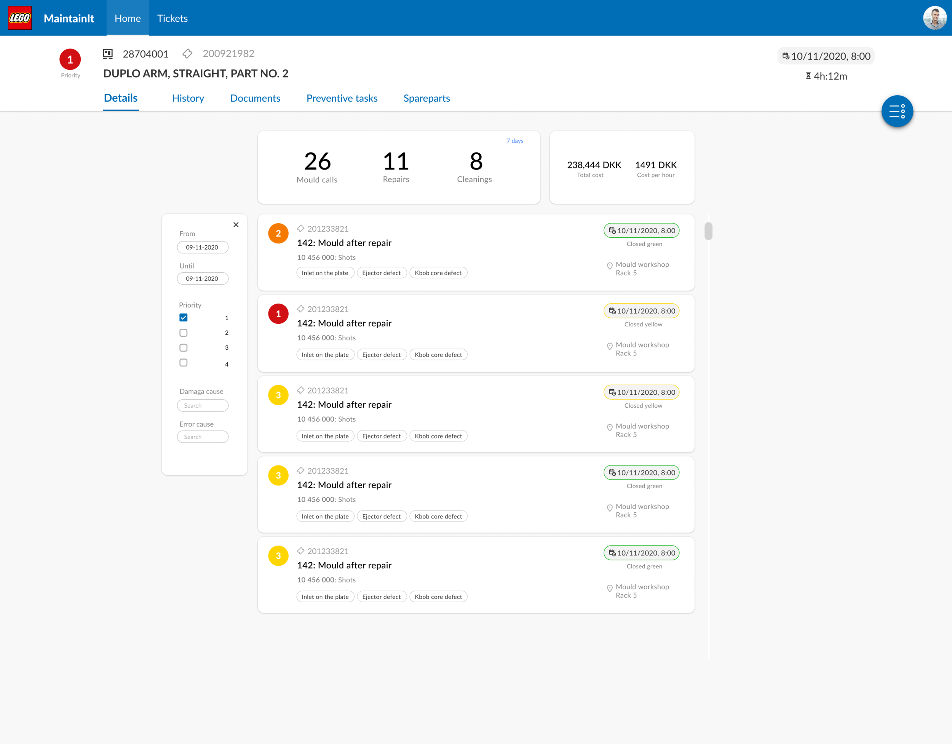
Task: Click the ticket list scrollbar thumb
Action: (x=708, y=231)
